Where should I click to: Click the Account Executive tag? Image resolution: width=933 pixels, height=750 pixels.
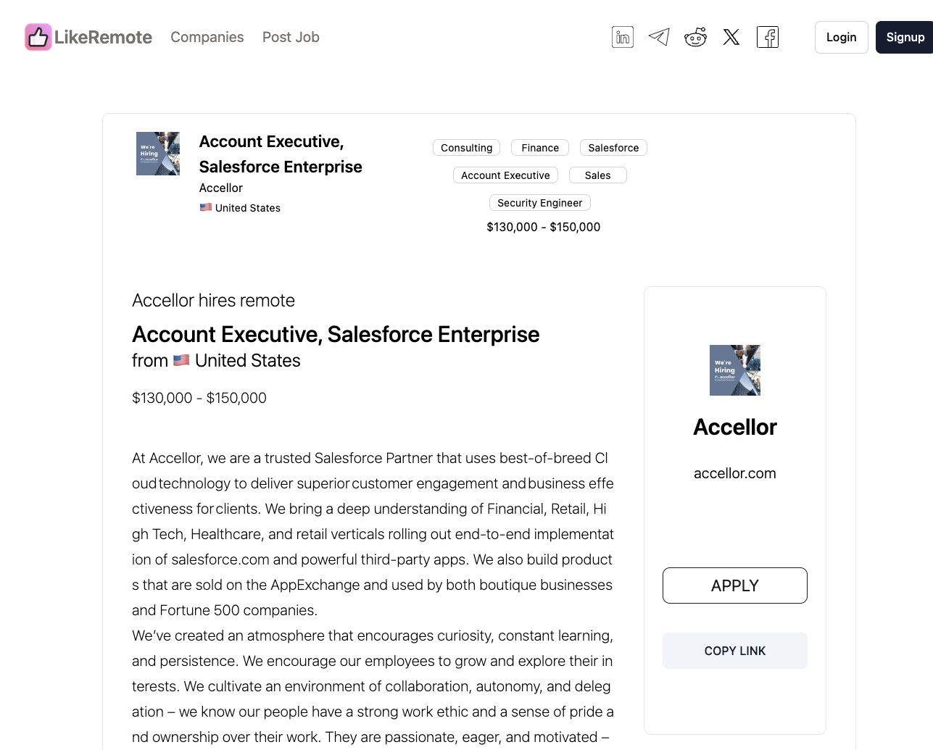pyautogui.click(x=505, y=175)
